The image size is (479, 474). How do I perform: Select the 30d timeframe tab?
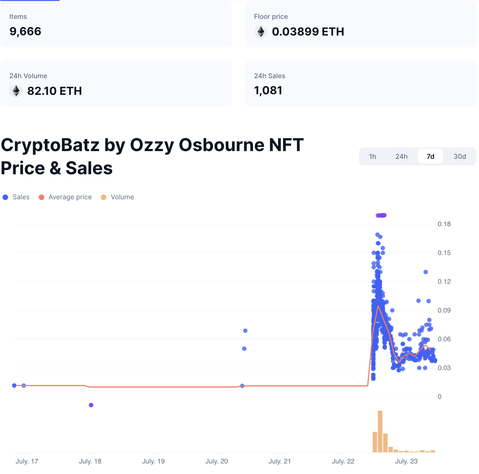tap(460, 156)
